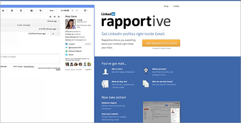Click the 3 of 29,522 counter
The image size is (241, 123).
65,11
